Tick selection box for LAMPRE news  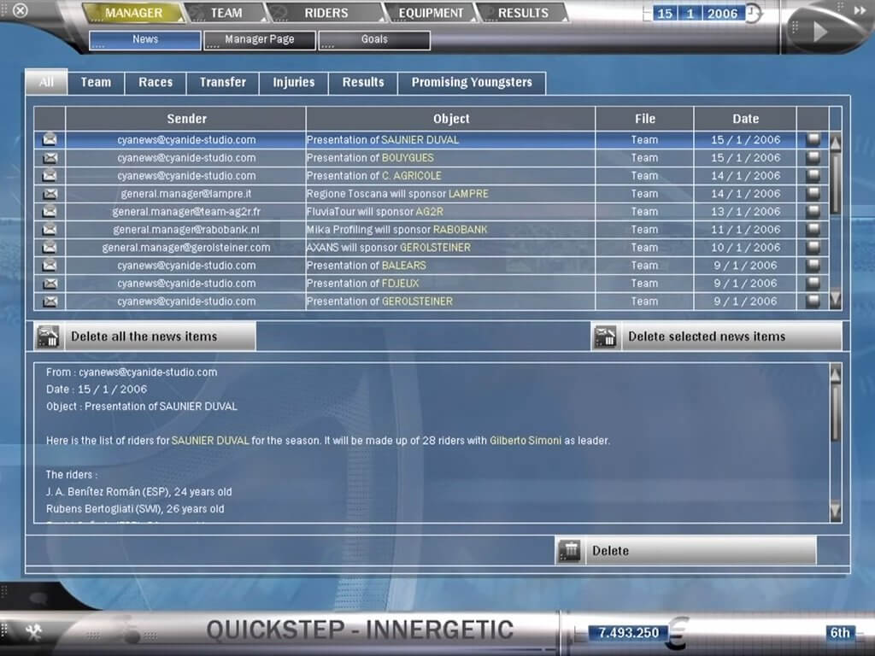pos(813,194)
